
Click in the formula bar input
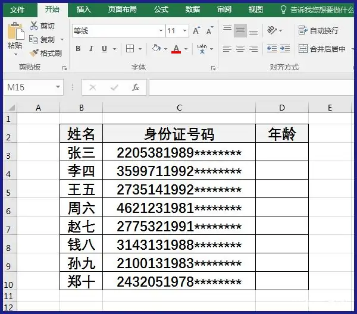point(252,87)
